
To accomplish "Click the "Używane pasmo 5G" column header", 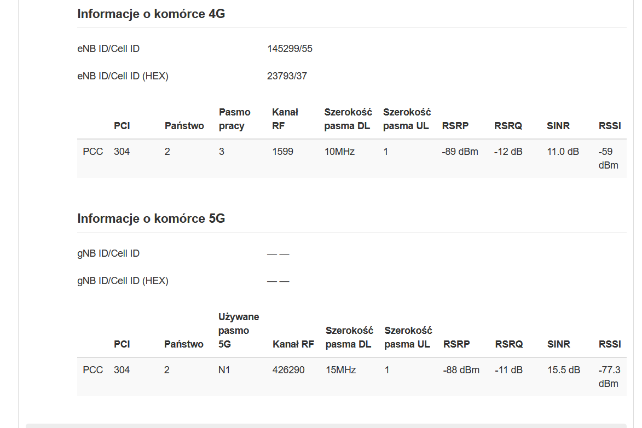I will point(239,330).
